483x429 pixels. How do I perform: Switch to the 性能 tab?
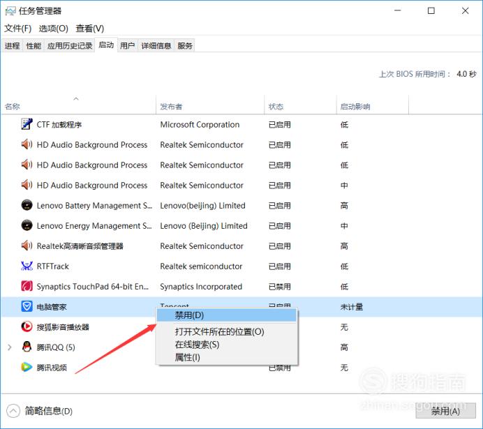pos(34,46)
